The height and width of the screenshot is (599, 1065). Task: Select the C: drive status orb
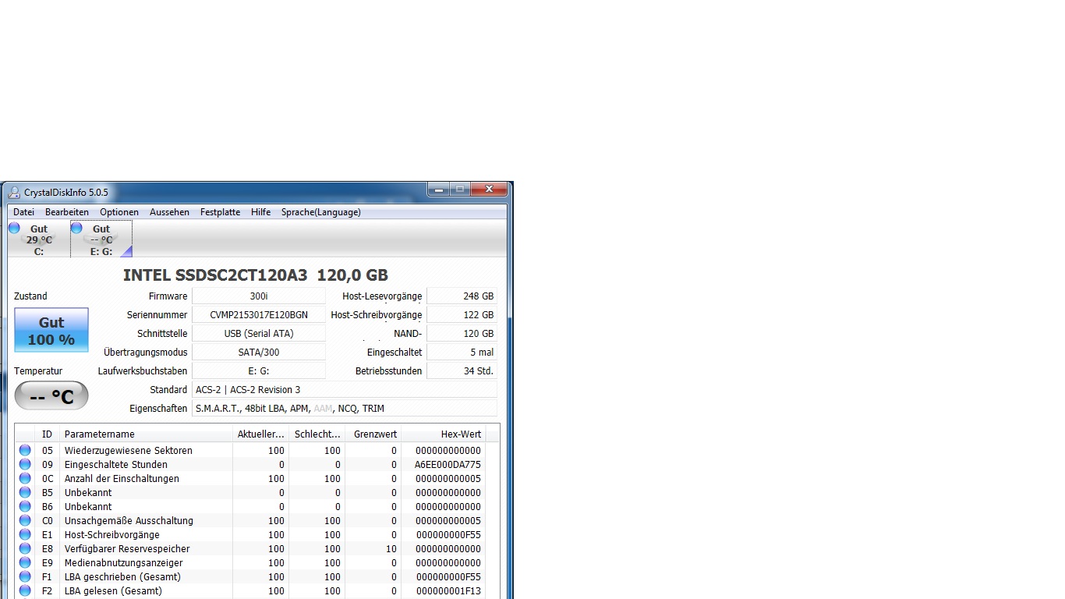coord(14,228)
